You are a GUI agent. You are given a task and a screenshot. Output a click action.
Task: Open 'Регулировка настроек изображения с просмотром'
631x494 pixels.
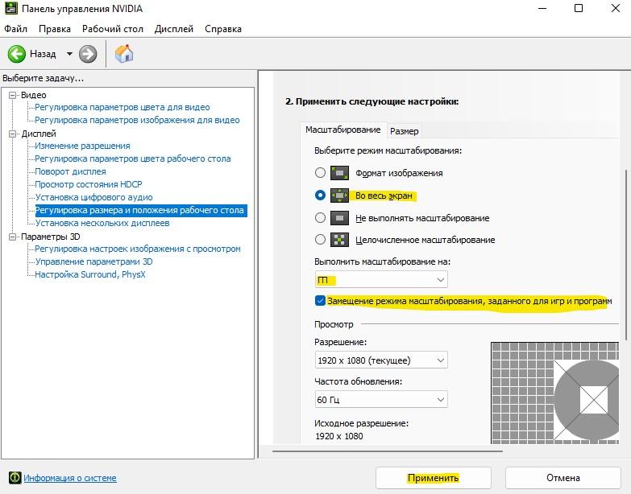[x=138, y=249]
